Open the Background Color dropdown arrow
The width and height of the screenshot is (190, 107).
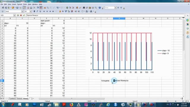(x=89, y=11)
